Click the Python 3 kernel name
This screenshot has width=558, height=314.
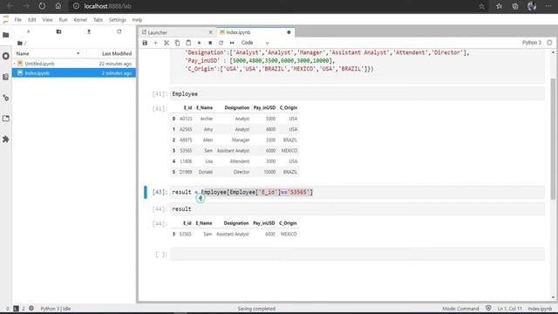pyautogui.click(x=531, y=43)
